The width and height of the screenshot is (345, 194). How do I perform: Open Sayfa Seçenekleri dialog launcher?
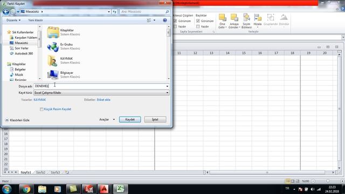click(x=213, y=32)
